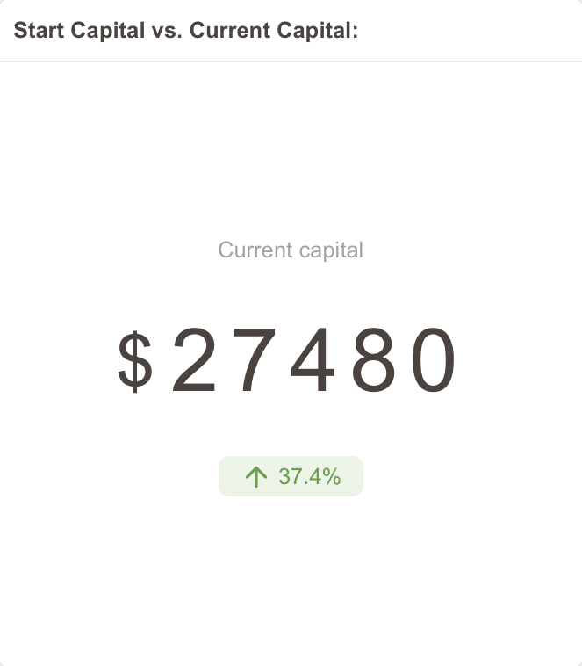
Task: Click the 37.4% growth percentage text
Action: pyautogui.click(x=309, y=477)
